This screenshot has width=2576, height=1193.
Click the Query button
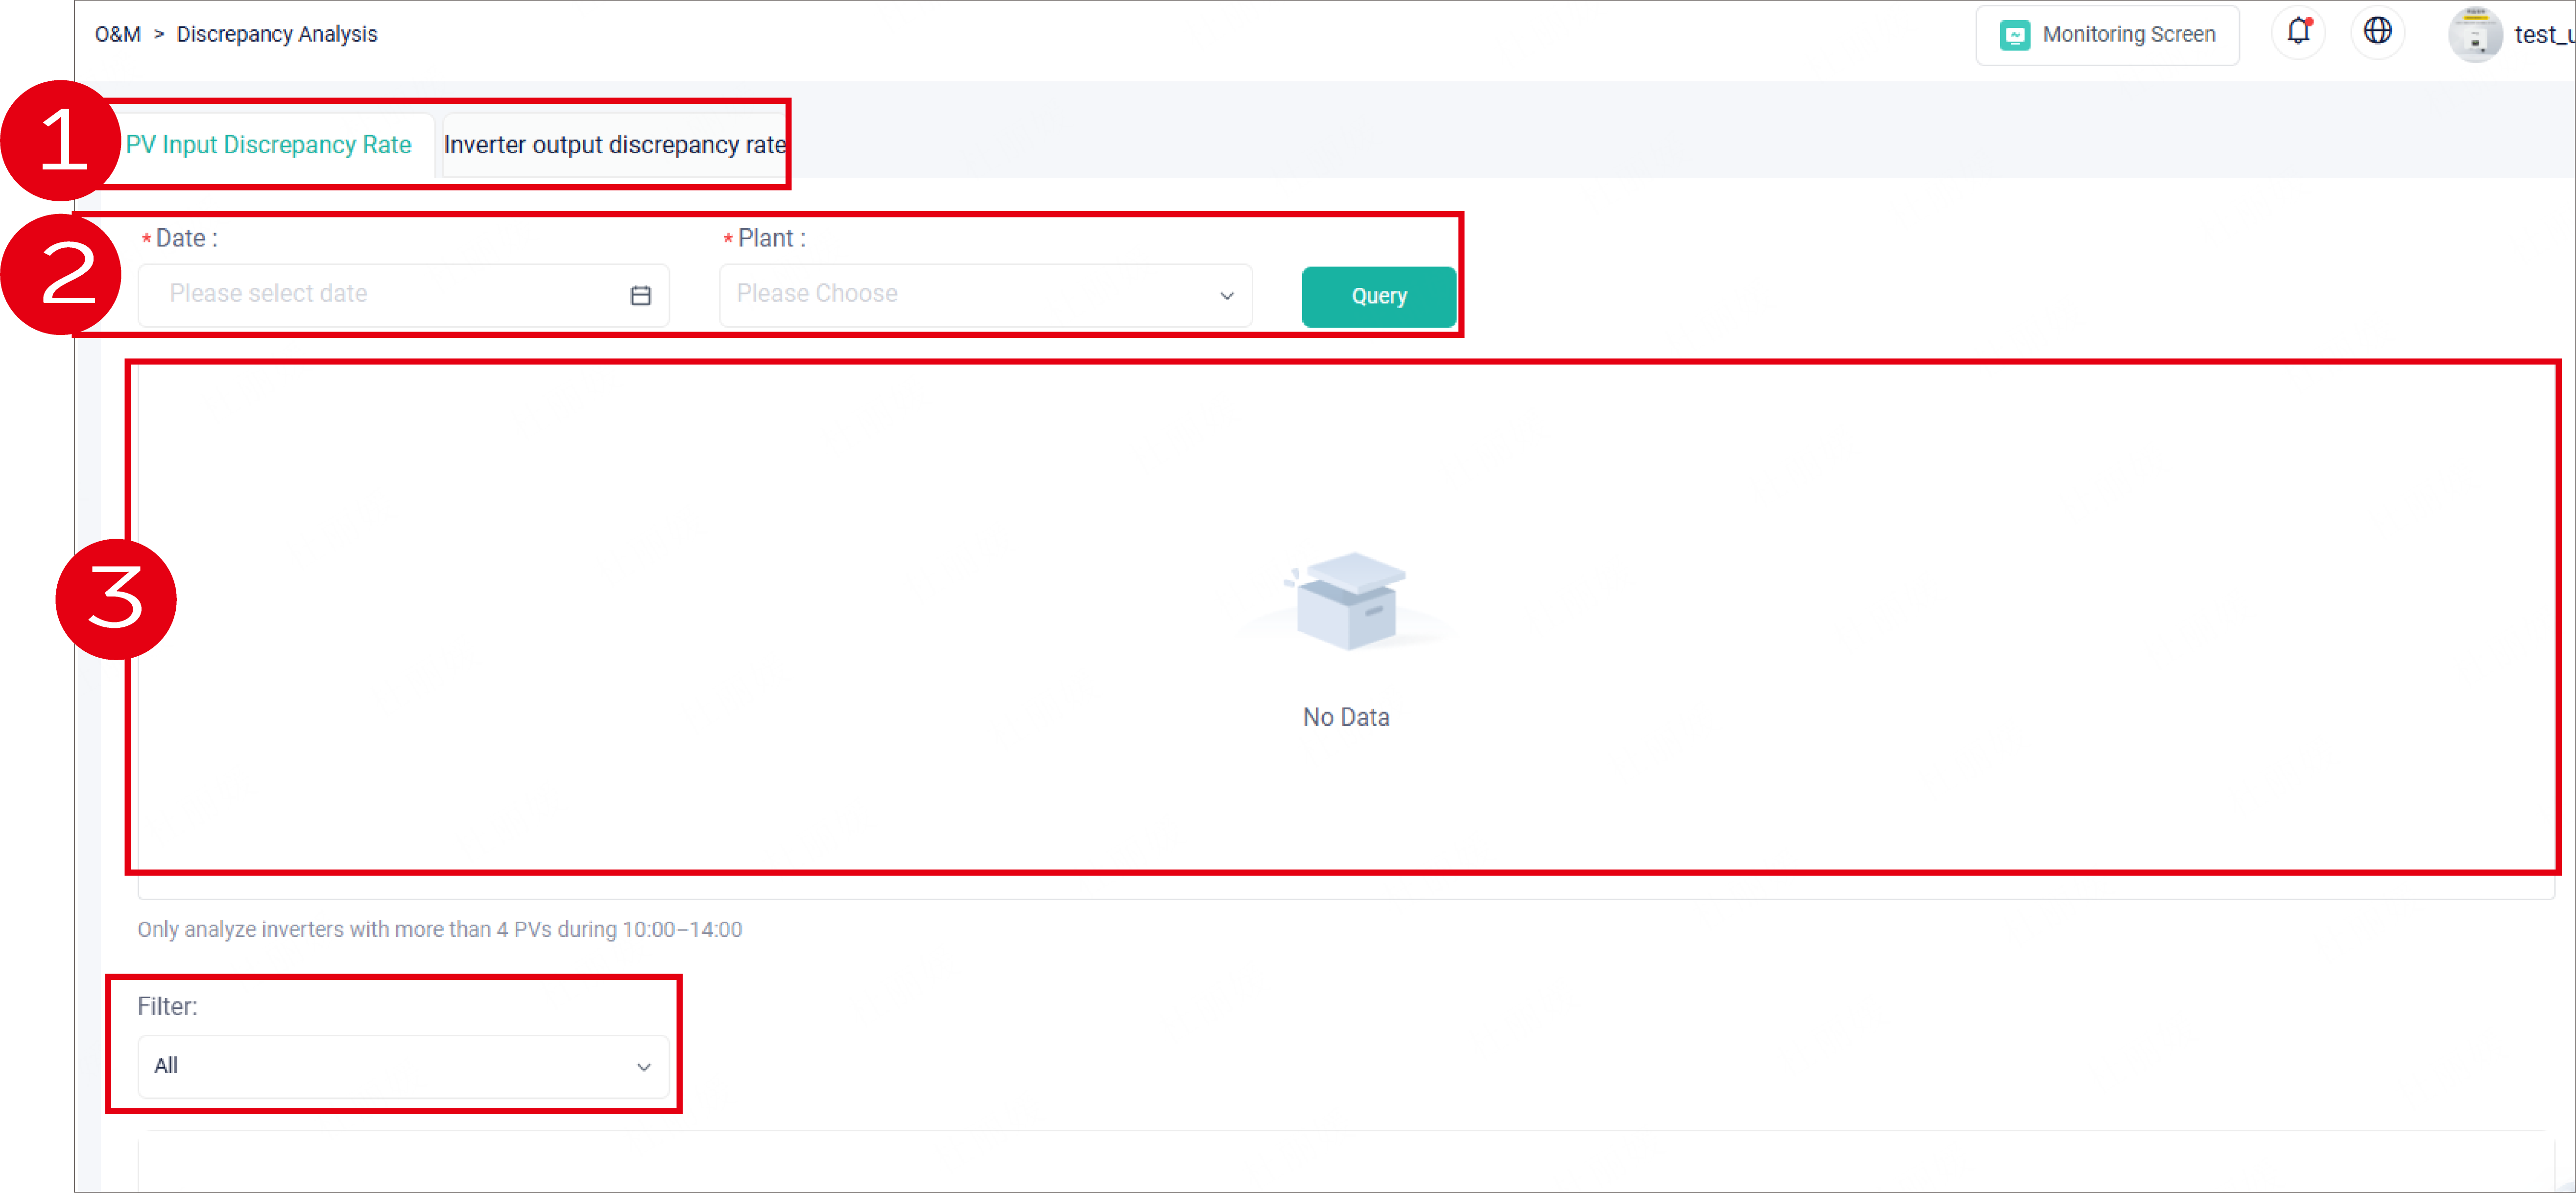pos(1378,296)
